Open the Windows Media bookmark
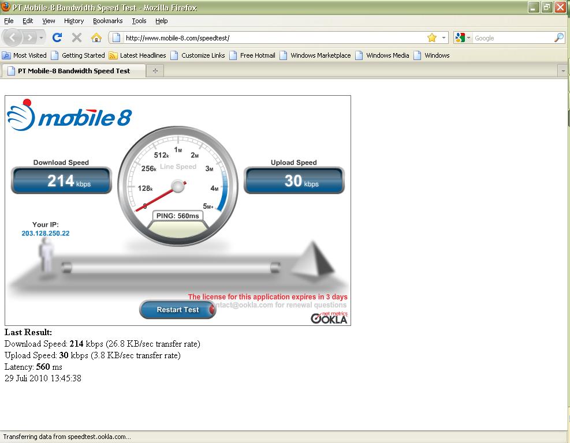This screenshot has height=443, width=570. (382, 55)
